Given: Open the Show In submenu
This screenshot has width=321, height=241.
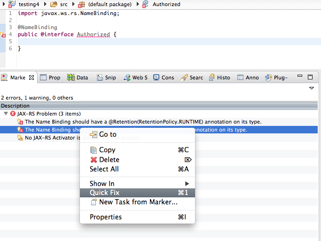Looking at the screenshot, I should [137, 184].
